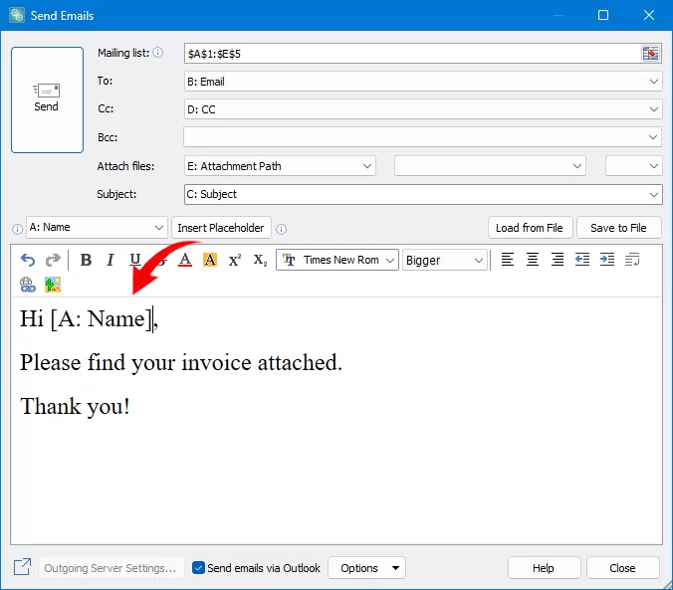Click Outgoing Server Settings button
The image size is (673, 590).
tap(111, 568)
